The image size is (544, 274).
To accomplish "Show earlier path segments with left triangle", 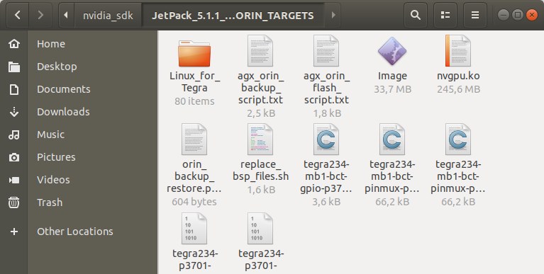I will pos(66,15).
